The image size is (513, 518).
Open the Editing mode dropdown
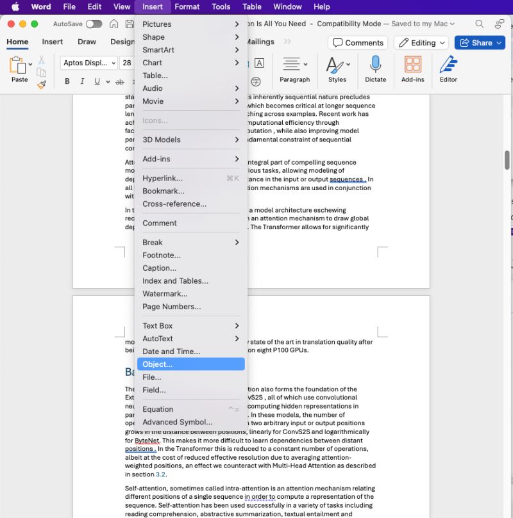pos(421,42)
